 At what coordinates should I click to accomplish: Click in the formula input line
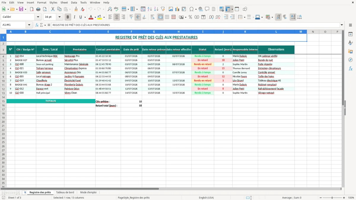tap(195, 25)
